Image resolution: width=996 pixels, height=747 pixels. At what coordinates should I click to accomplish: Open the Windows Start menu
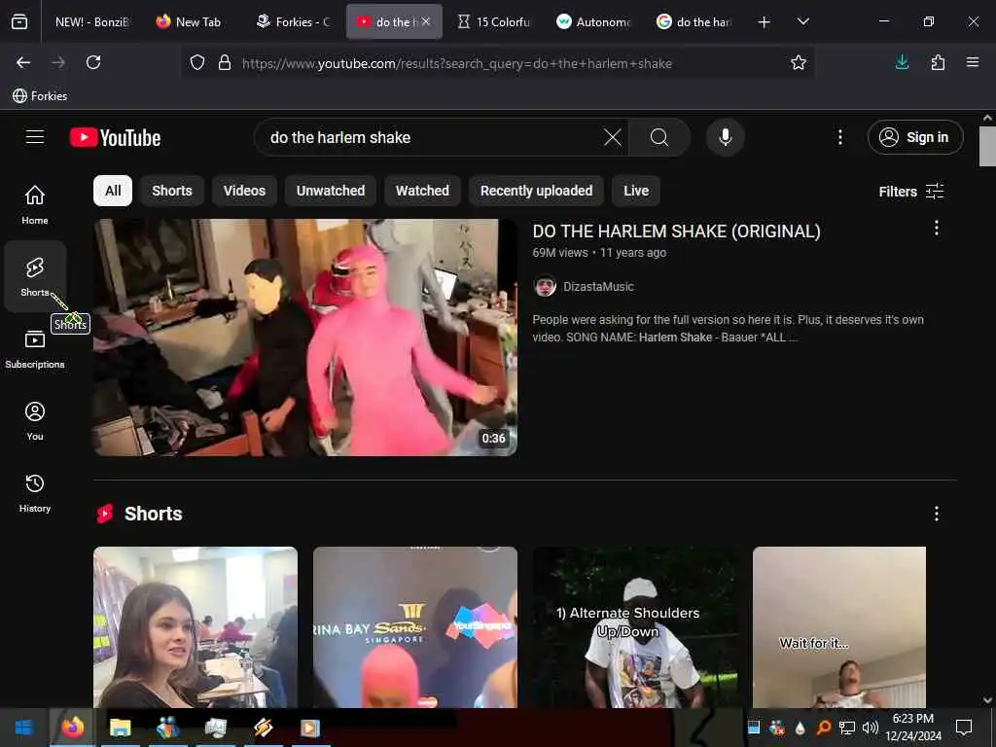tap(24, 728)
